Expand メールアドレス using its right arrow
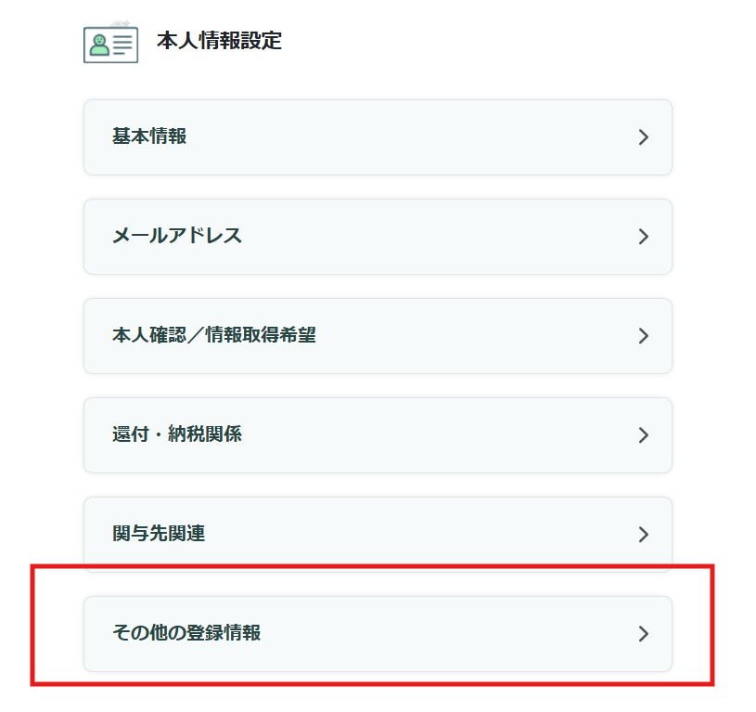Viewport: 756px width, 712px height. pyautogui.click(x=644, y=237)
